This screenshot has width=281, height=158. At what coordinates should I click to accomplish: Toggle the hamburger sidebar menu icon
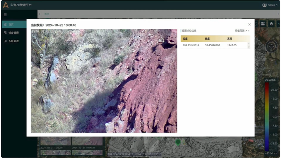click(5, 15)
